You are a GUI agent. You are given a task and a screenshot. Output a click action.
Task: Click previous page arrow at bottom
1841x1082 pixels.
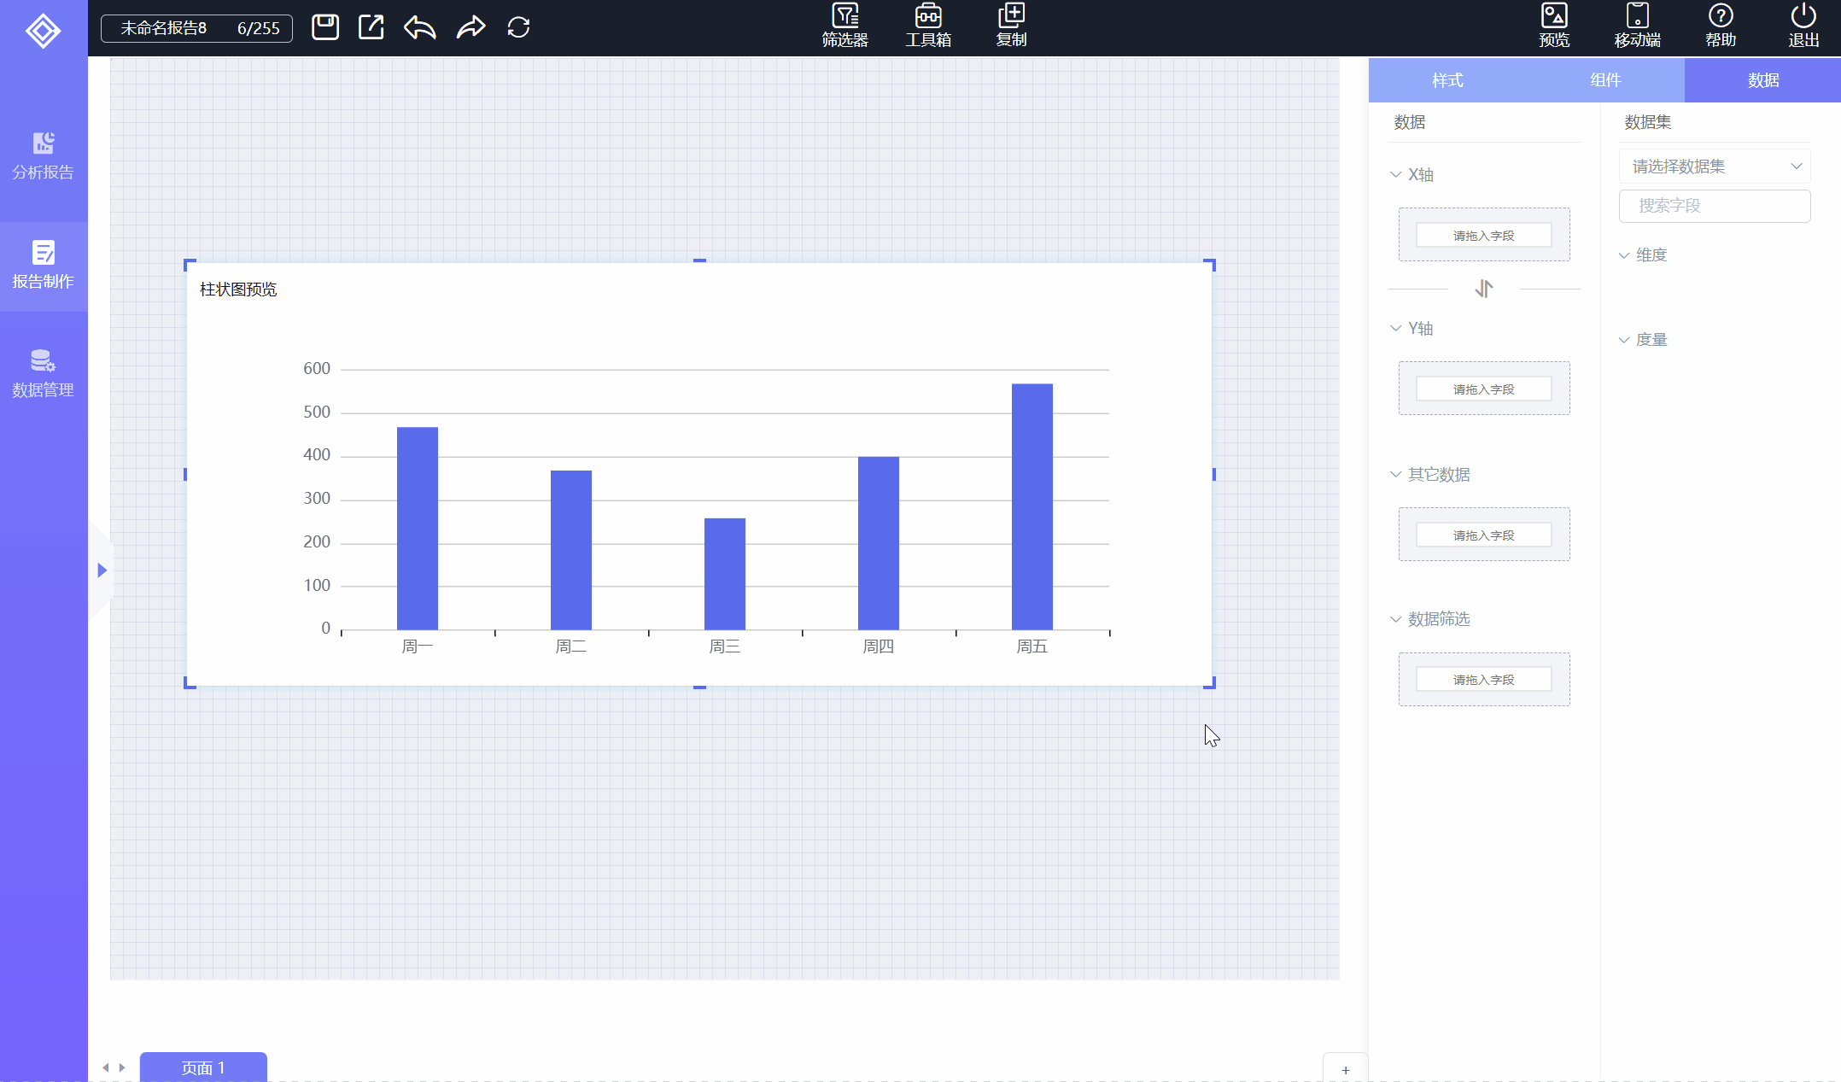(106, 1067)
